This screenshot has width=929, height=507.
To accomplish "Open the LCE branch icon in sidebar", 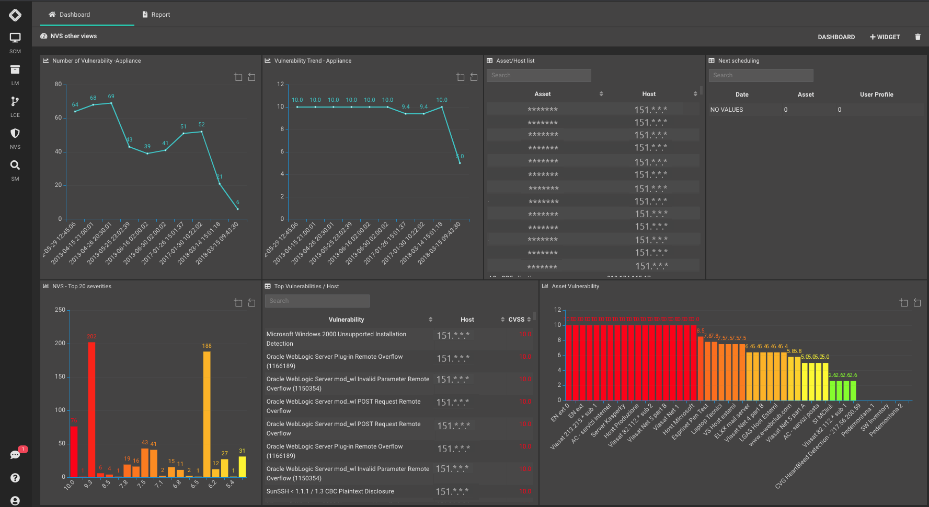I will 15,102.
